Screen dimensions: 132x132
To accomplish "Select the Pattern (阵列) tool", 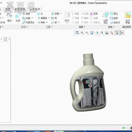I will point(67,17).
